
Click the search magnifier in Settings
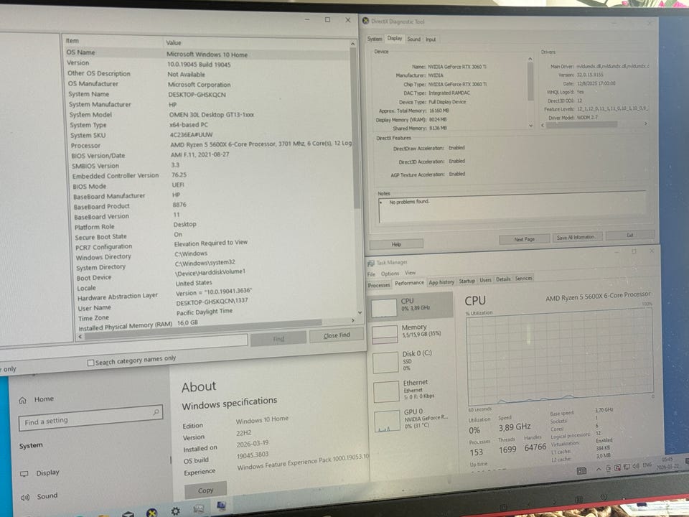(156, 412)
